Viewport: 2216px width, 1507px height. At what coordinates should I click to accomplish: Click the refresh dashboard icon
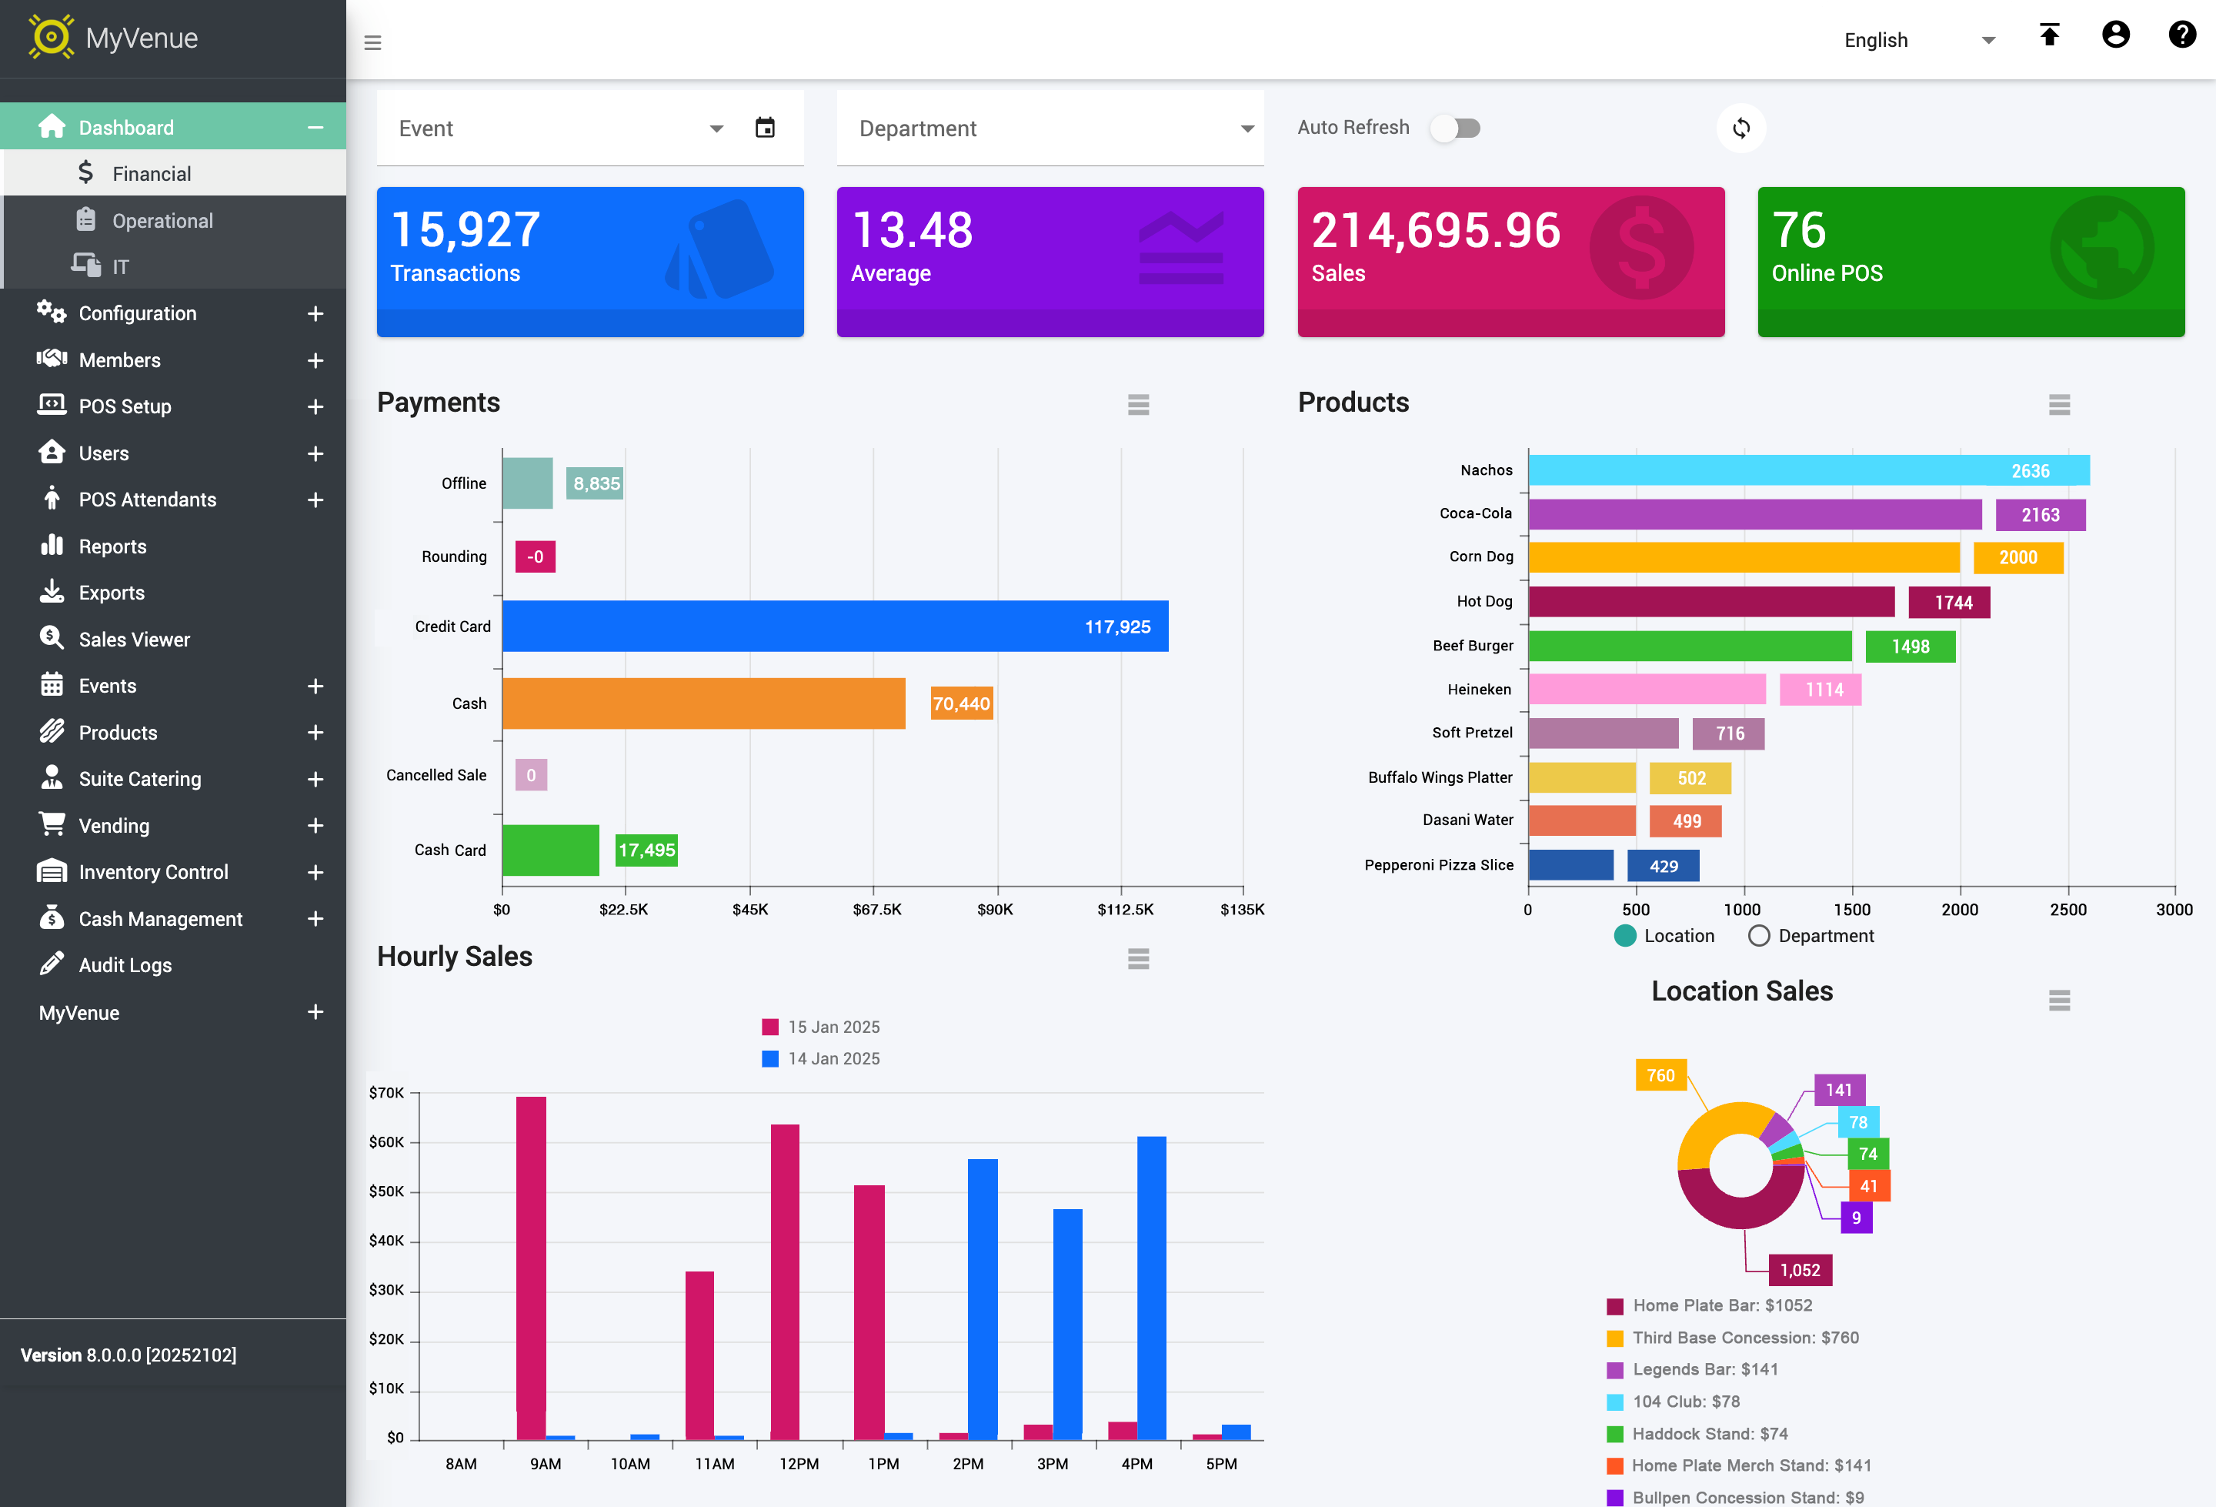tap(1740, 128)
